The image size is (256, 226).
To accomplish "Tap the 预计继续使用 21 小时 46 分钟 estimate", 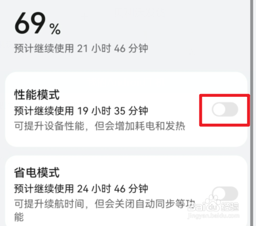I will (81, 48).
